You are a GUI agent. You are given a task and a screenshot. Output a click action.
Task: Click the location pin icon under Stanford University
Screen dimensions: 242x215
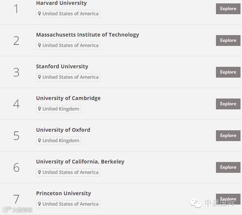39,77
